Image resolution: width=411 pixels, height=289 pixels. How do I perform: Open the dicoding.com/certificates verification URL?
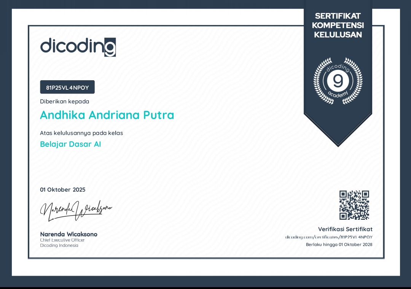pos(329,237)
